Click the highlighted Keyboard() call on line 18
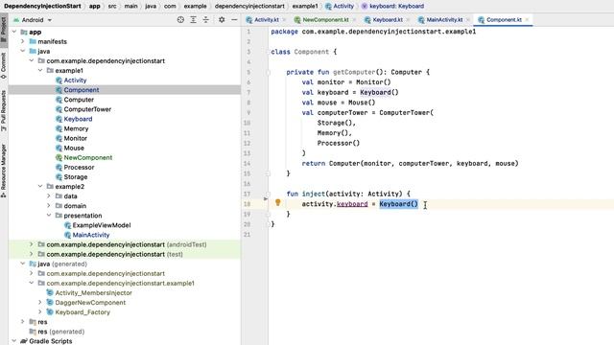This screenshot has width=614, height=345. [x=399, y=204]
